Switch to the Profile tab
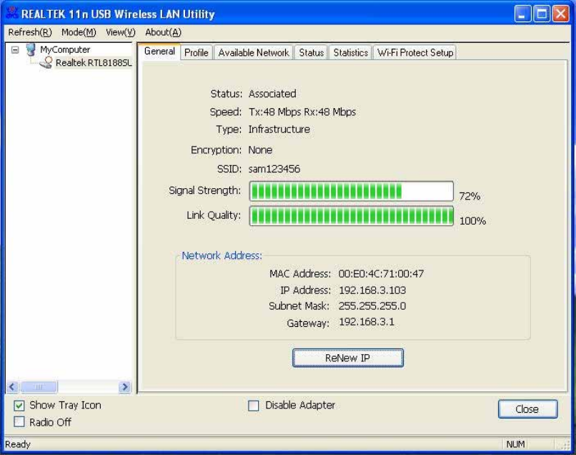 point(196,53)
